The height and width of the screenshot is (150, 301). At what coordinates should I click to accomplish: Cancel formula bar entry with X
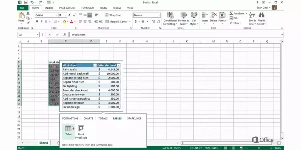click(x=50, y=35)
